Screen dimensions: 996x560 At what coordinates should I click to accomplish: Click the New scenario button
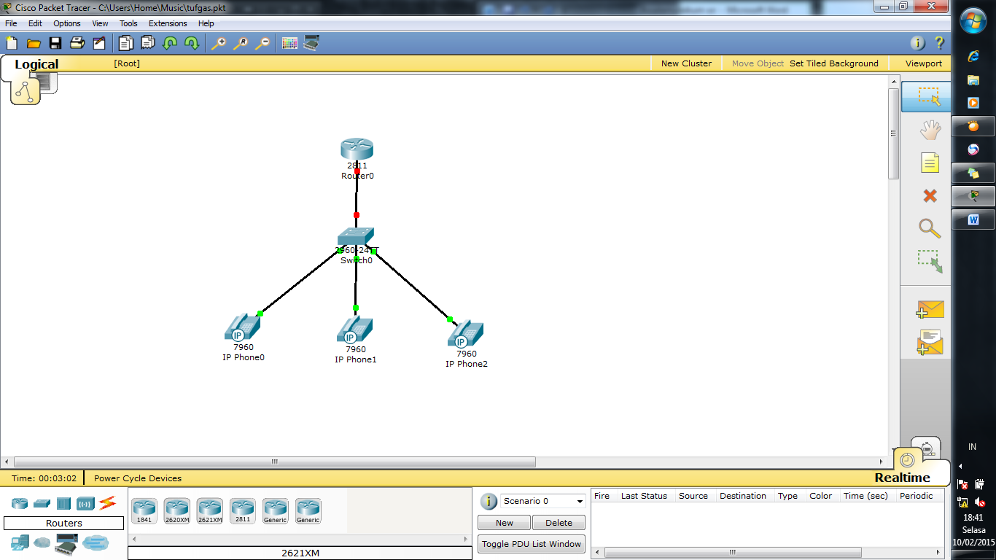[505, 523]
